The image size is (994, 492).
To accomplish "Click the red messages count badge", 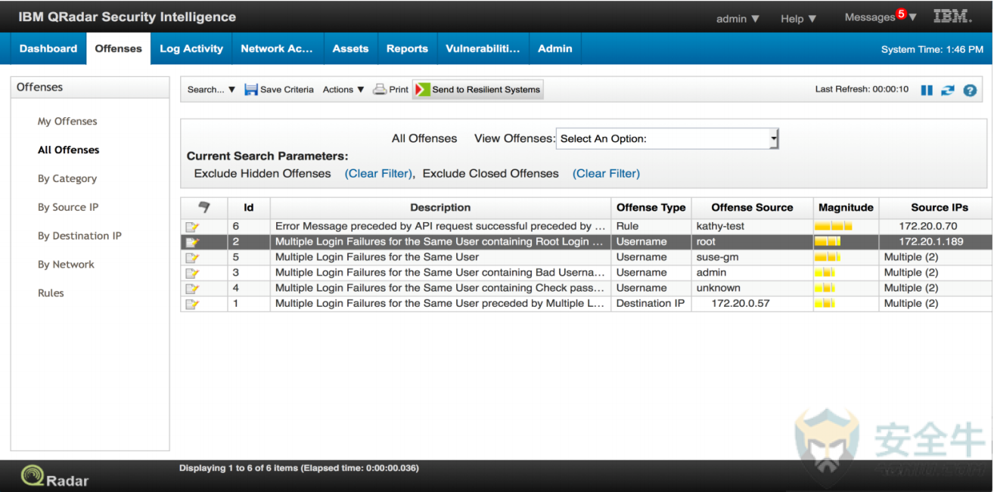I will 901,14.
